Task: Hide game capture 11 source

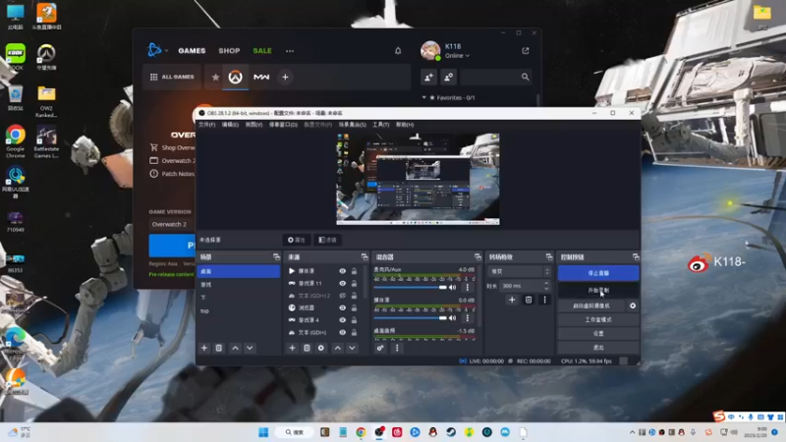Action: (x=342, y=283)
